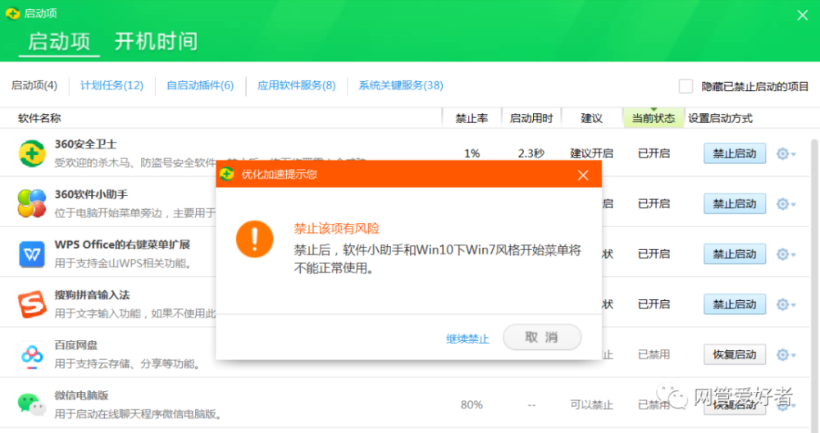Screen dimensions: 820x433
Task: Open the 系统关键服务(38) sub-tab
Action: point(401,85)
